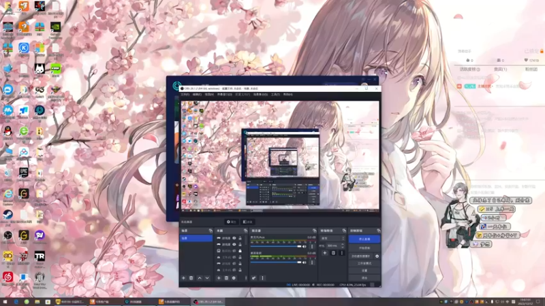
Task: Add a new source with Sources plus icon
Action: click(x=219, y=278)
